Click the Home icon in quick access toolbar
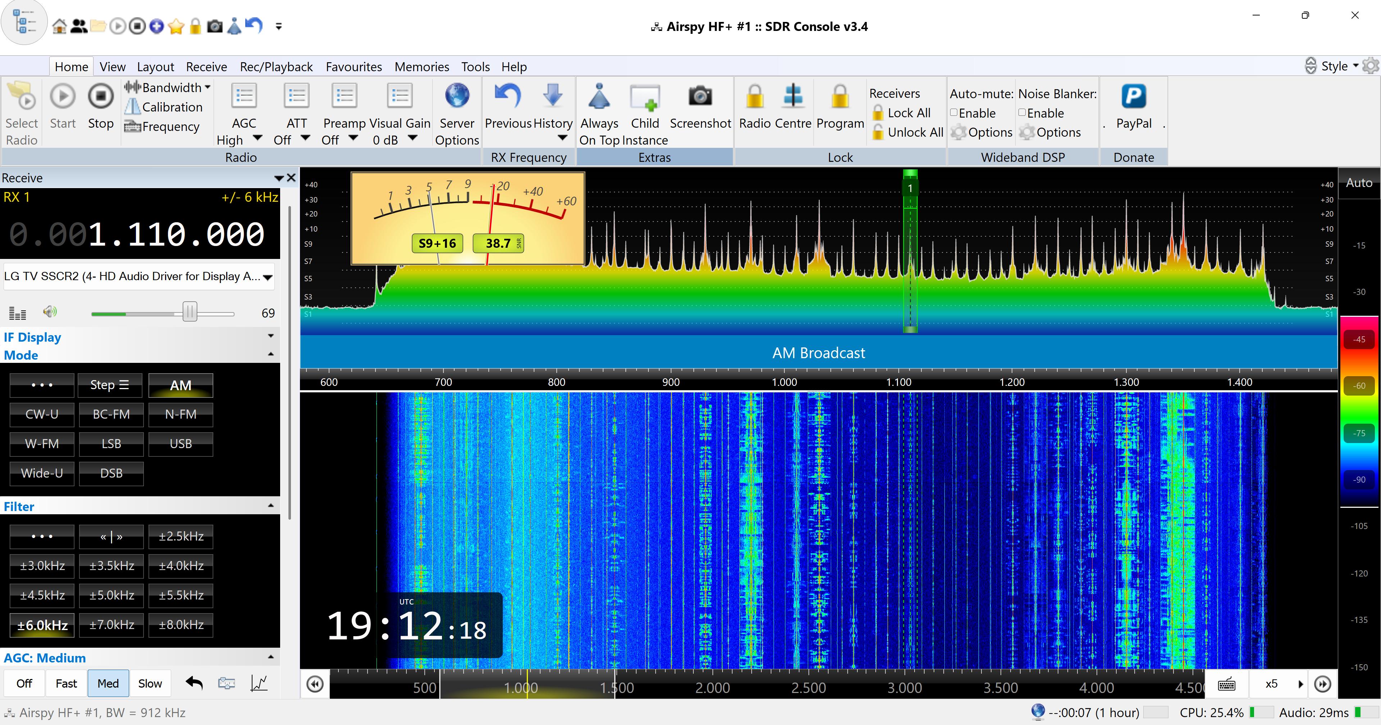 59,26
